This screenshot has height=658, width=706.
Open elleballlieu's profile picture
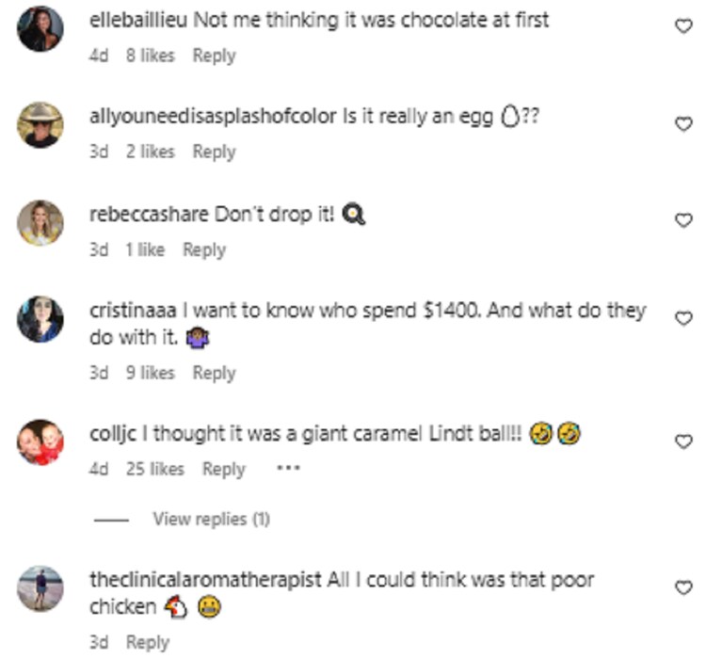40,29
